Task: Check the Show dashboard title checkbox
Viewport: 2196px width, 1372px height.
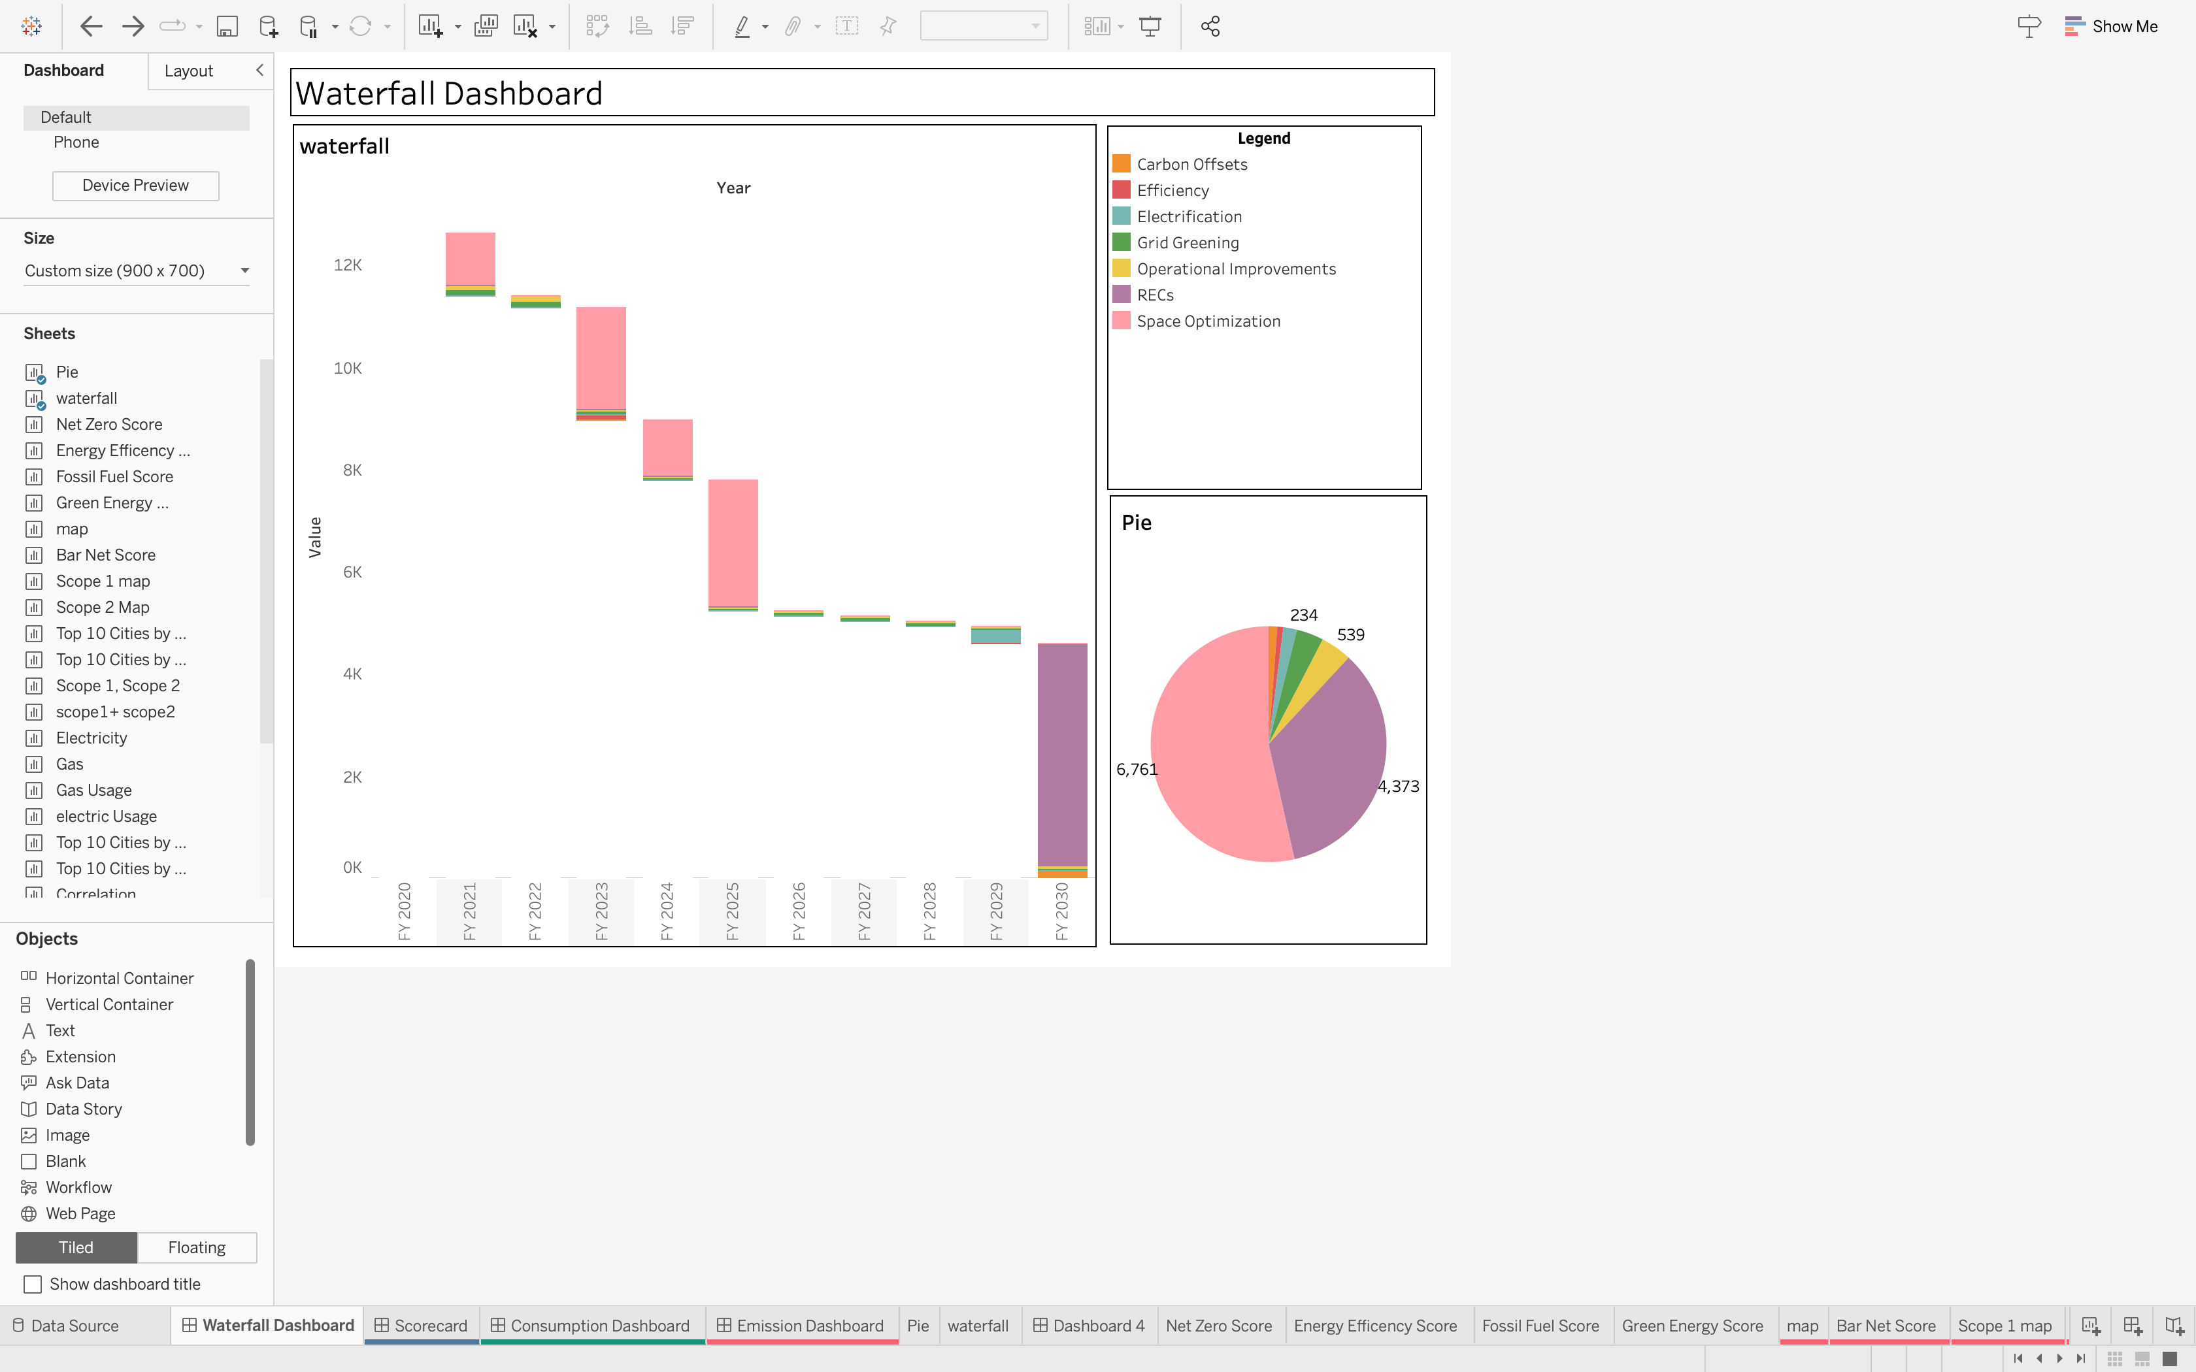Action: [33, 1284]
